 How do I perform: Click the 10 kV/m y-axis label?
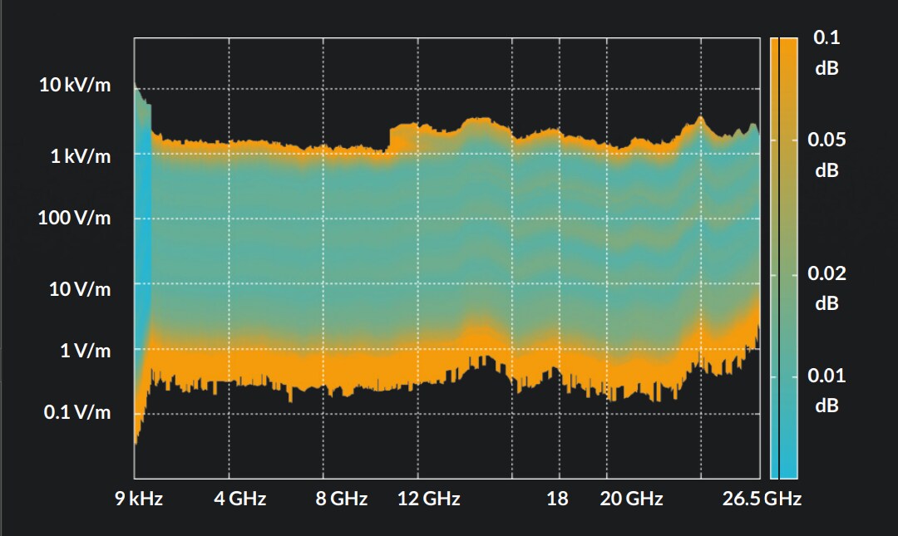coord(75,85)
